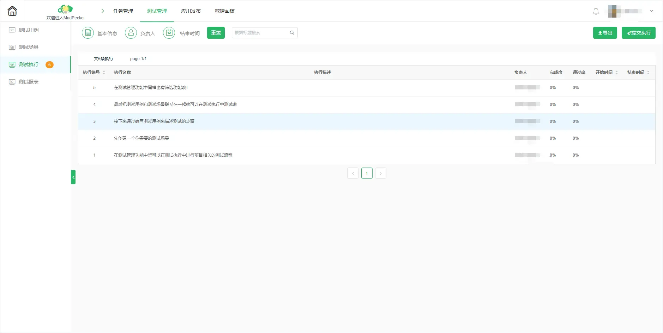
Task: Expand the user account dropdown arrow
Action: click(x=652, y=11)
